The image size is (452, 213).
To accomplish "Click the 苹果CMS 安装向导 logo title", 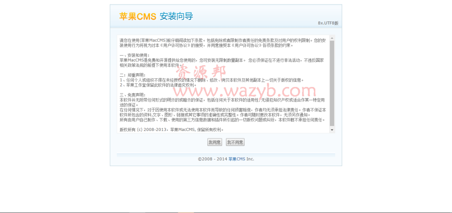I will pyautogui.click(x=156, y=16).
